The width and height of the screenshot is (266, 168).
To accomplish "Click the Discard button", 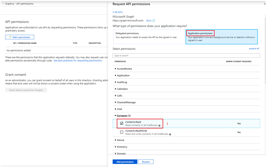I will (x=146, y=162).
